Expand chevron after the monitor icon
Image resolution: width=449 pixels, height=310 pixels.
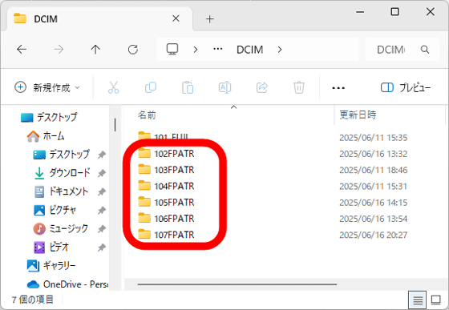pos(196,50)
